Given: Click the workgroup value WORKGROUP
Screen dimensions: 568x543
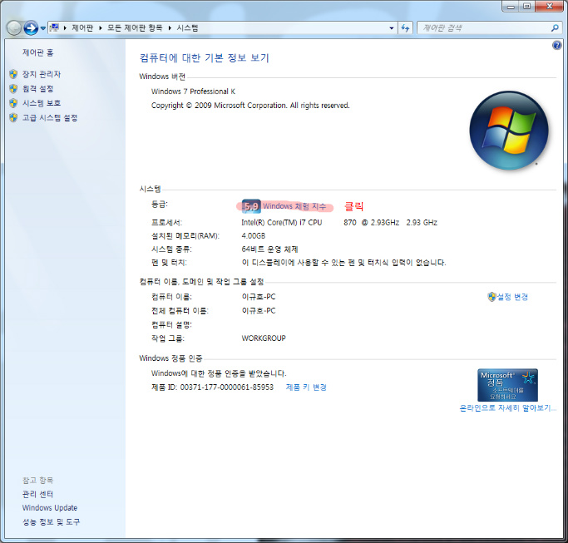Looking at the screenshot, I should [x=264, y=338].
